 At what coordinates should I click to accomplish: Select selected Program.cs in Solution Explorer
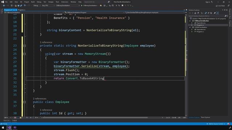point(200,25)
